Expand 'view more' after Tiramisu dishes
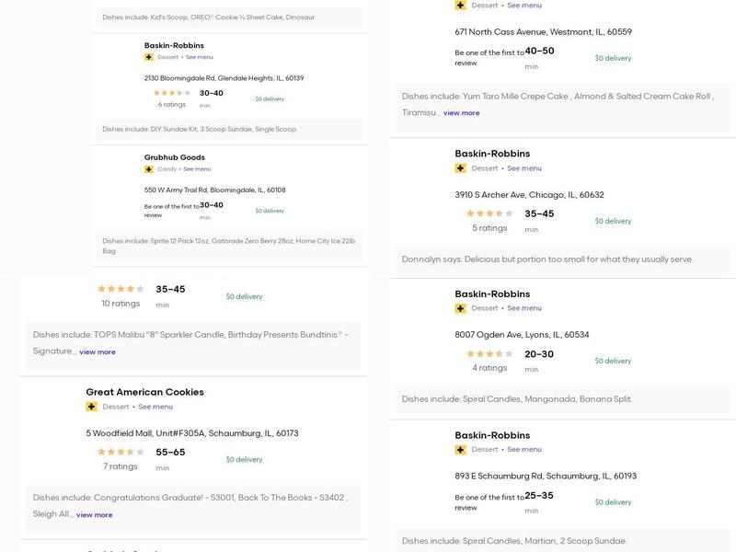Viewport: 736px width, 552px height. pos(461,113)
